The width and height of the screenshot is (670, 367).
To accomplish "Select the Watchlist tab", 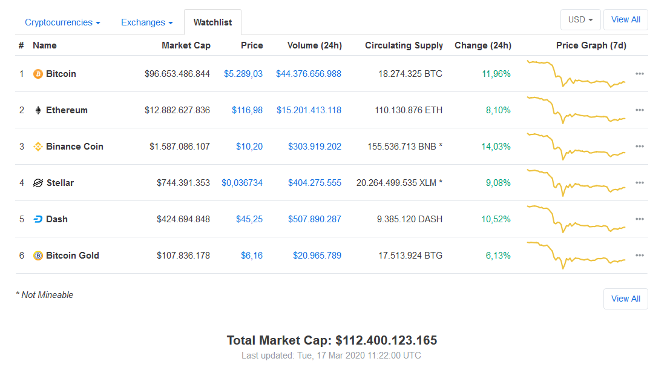I will click(213, 22).
